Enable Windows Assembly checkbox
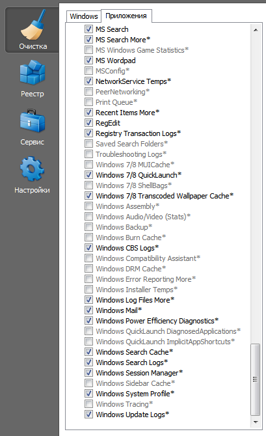266x436 pixels. point(88,206)
